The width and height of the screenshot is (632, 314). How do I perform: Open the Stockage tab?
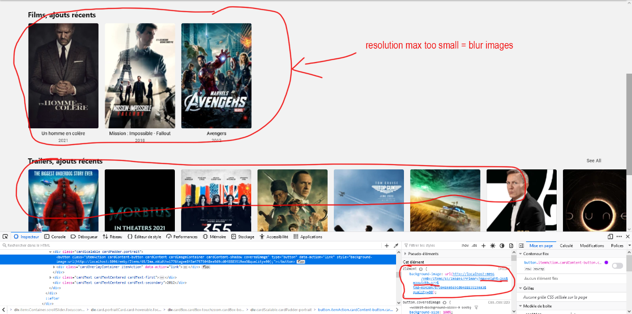242,237
